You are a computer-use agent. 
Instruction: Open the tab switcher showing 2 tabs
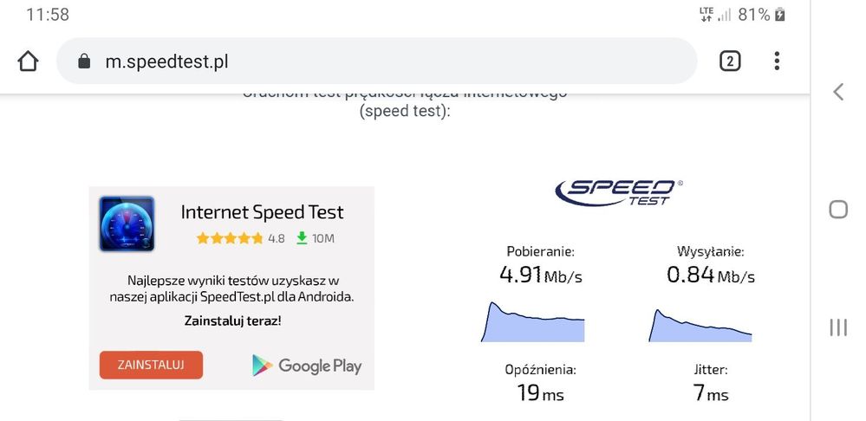[x=730, y=61]
